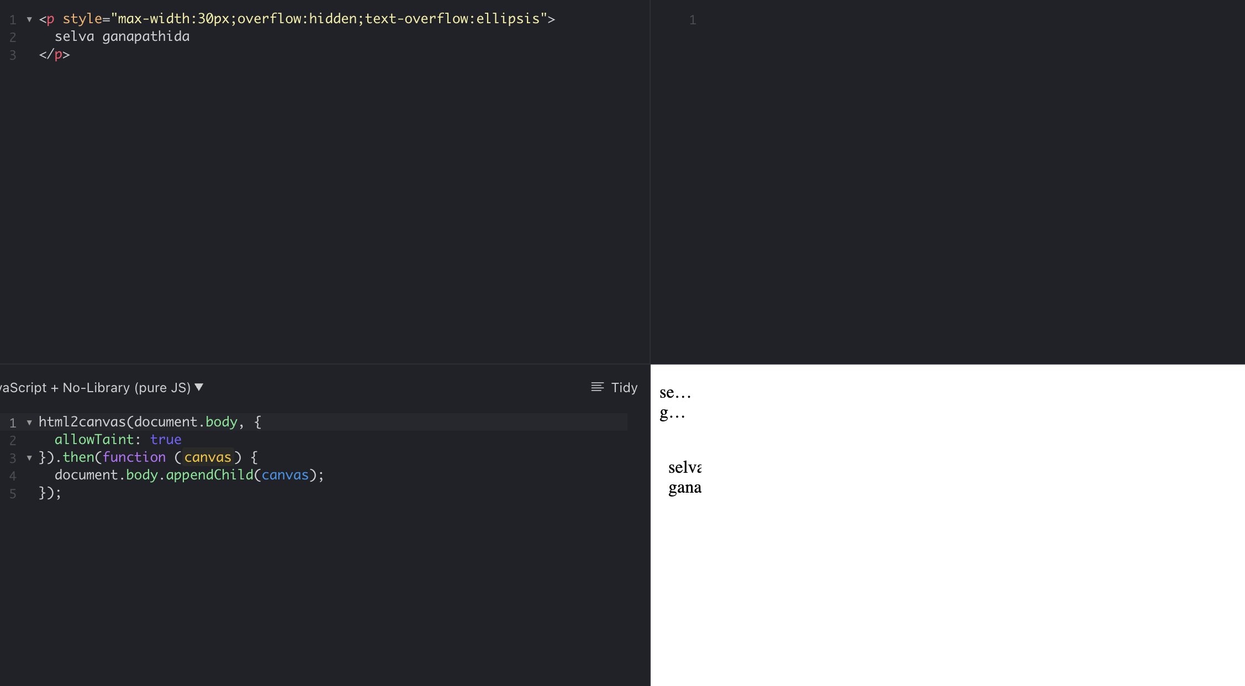
Task: Click the allowTaint property name
Action: 94,440
